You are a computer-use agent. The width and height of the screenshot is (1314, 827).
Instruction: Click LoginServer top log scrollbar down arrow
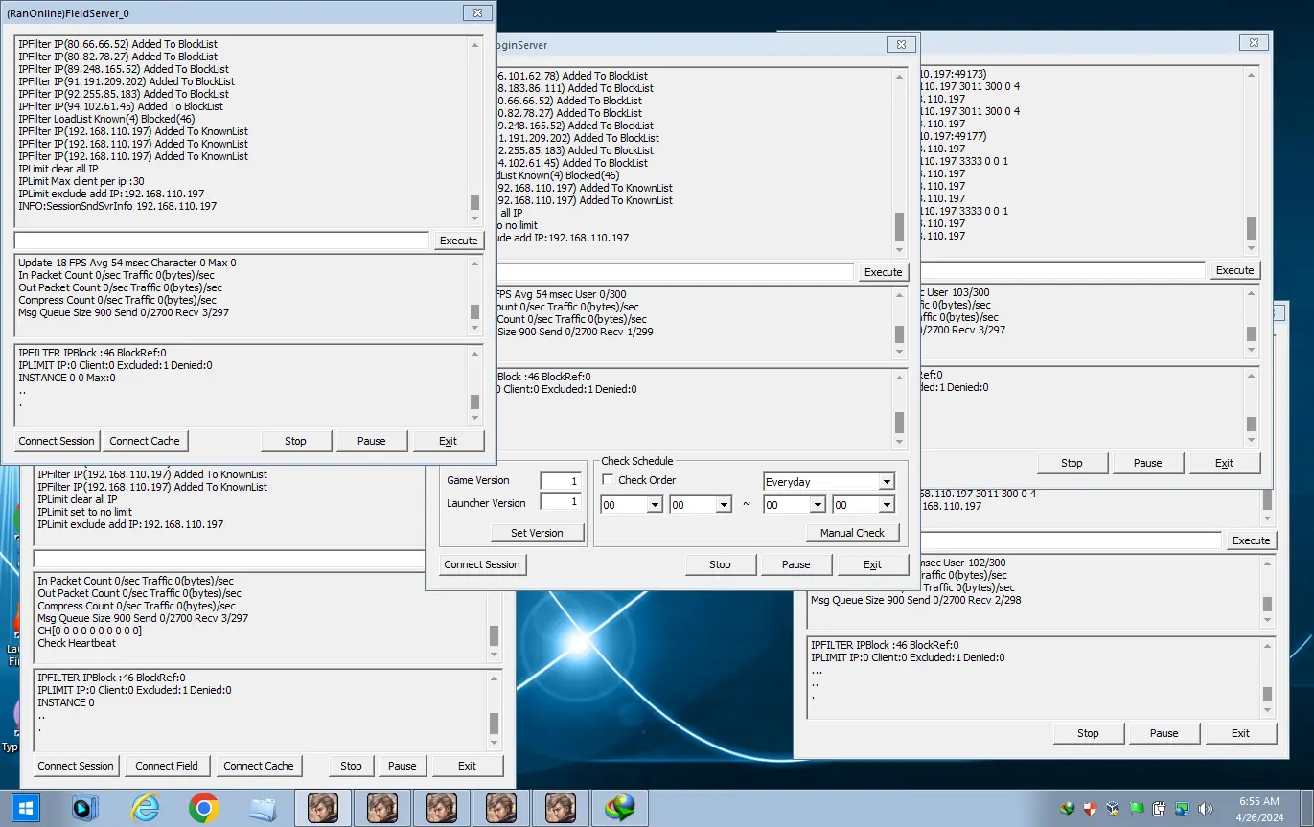pos(899,249)
